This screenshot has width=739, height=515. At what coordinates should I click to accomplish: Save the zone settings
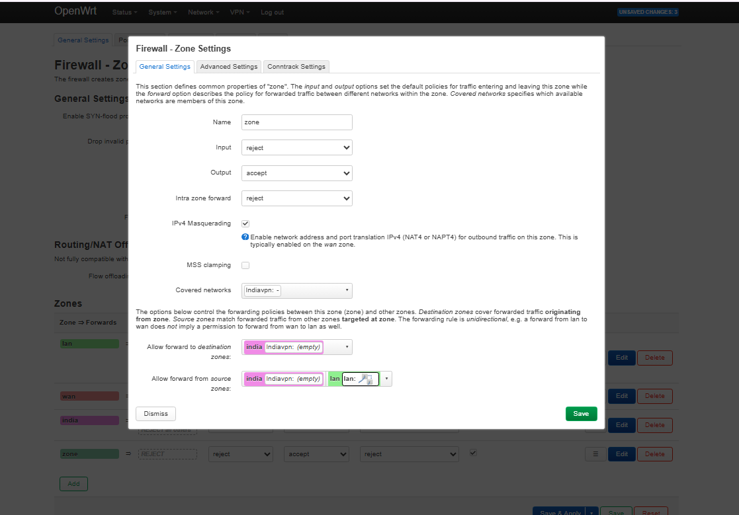[x=581, y=413]
